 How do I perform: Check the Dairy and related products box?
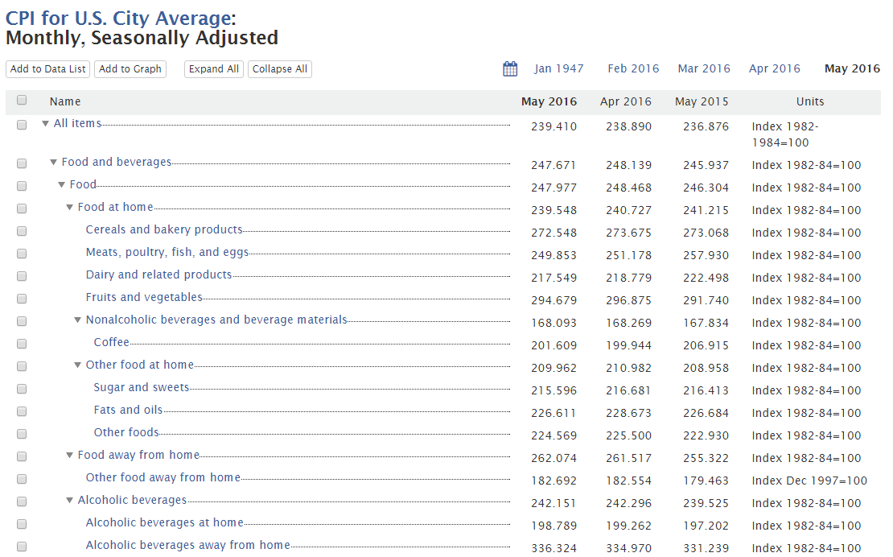pyautogui.click(x=22, y=276)
